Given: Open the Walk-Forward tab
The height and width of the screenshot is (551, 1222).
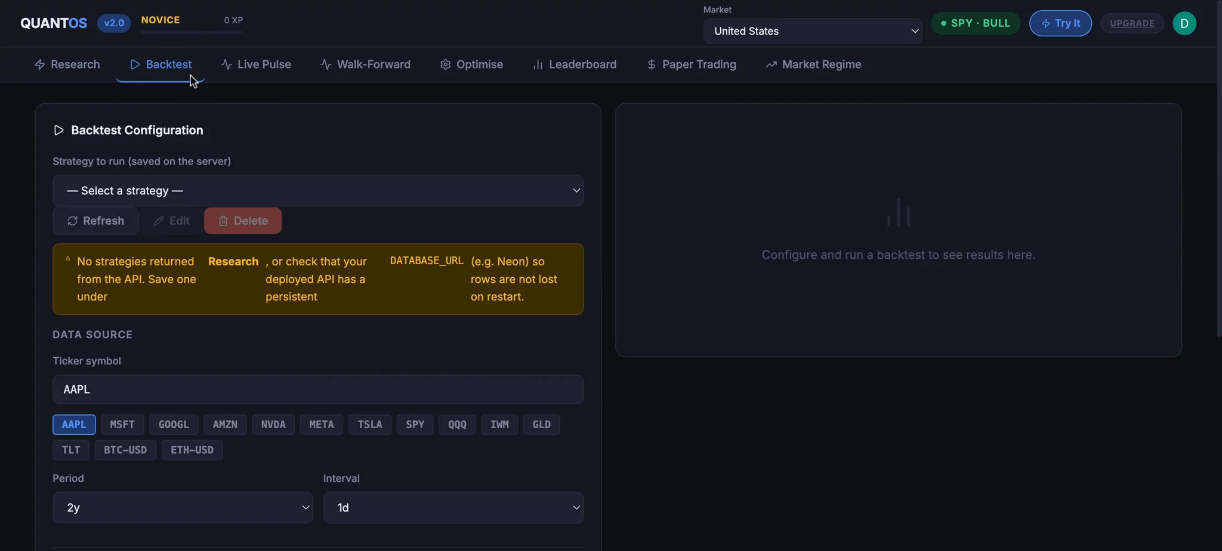Looking at the screenshot, I should click(365, 64).
